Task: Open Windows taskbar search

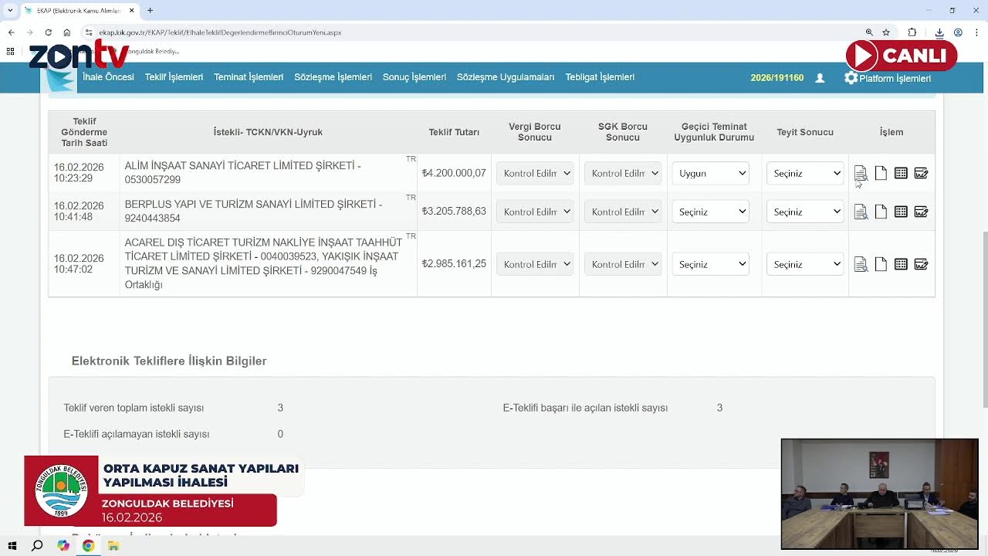Action: pos(37,546)
